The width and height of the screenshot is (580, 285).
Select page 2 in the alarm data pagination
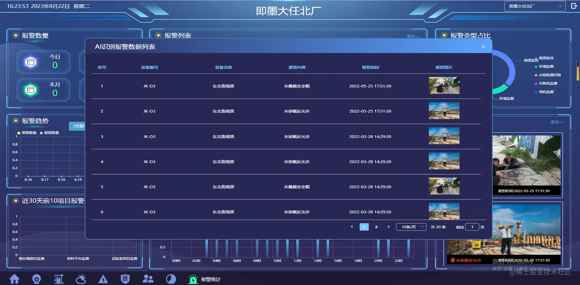click(x=376, y=227)
